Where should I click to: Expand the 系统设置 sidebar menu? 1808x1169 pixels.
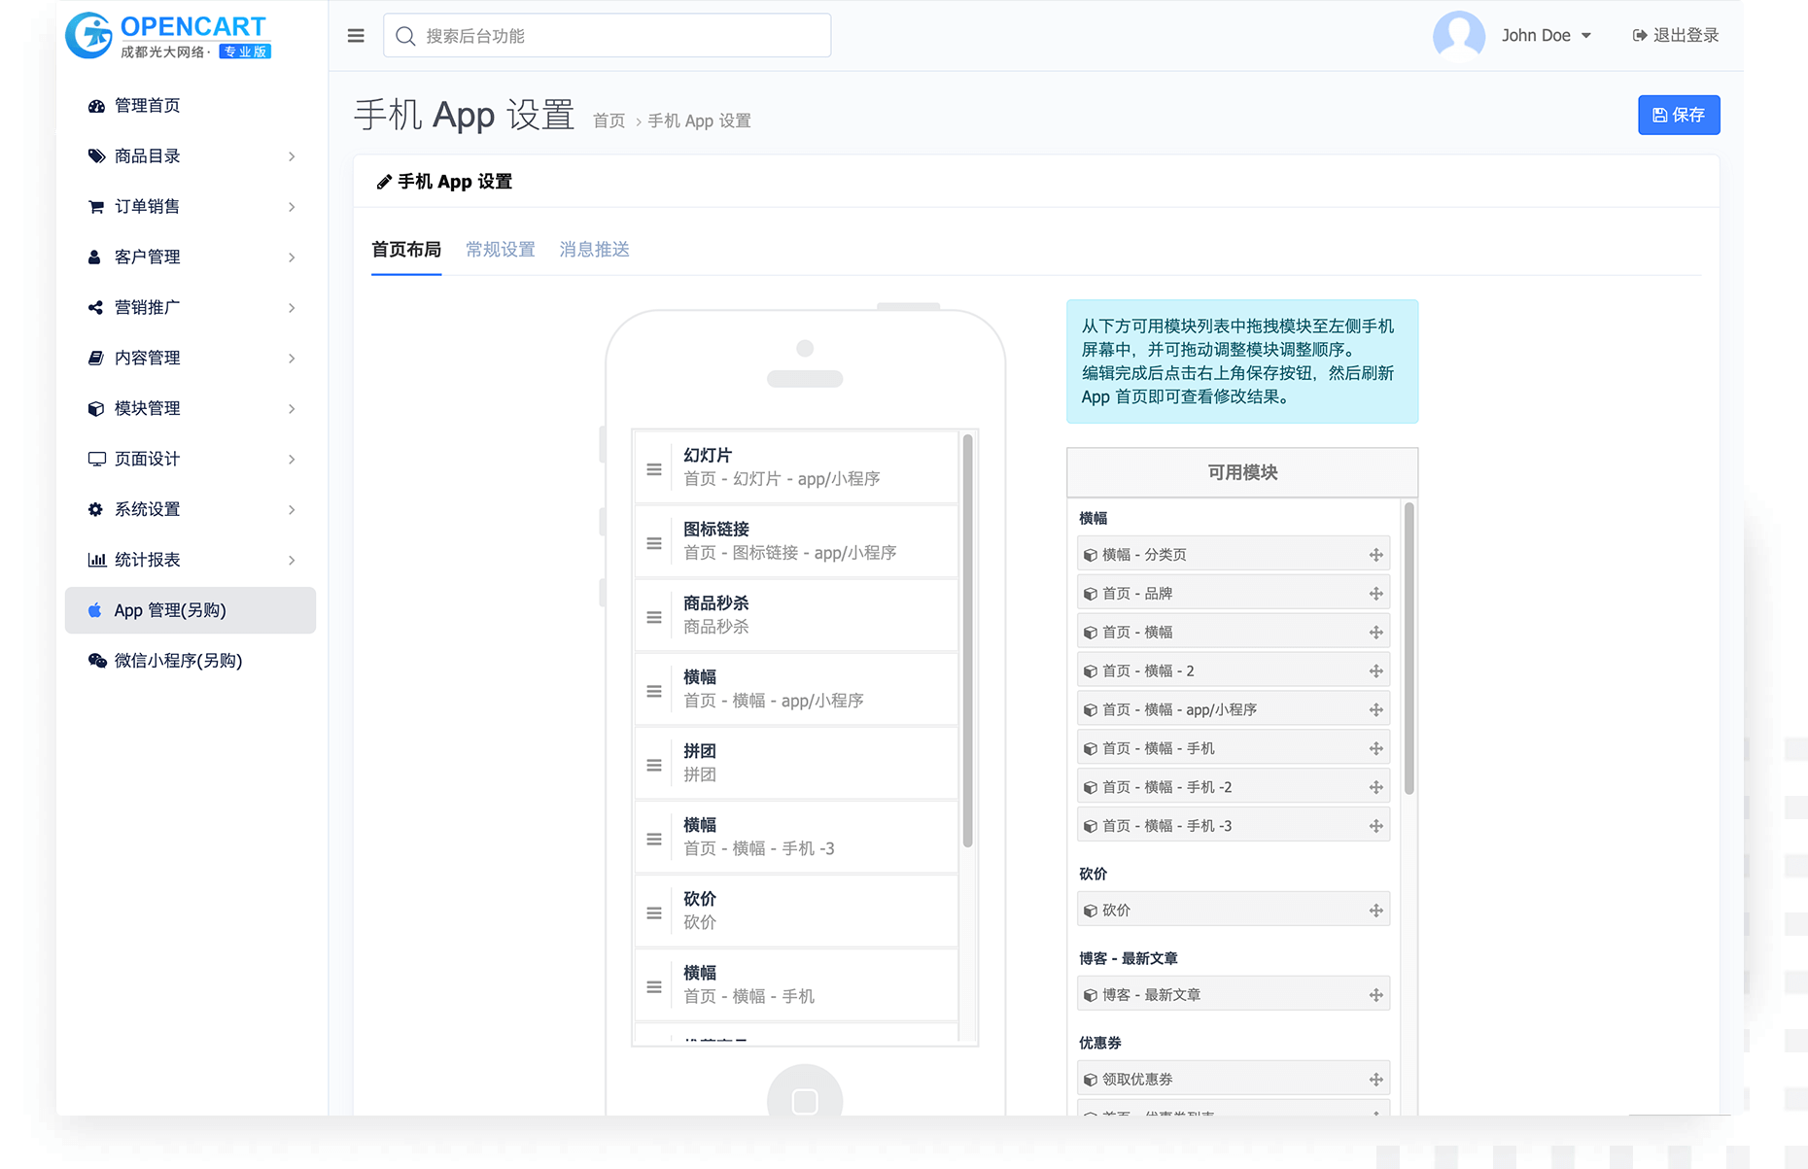(191, 510)
